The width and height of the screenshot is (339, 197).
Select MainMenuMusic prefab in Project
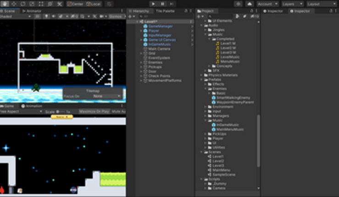tap(230, 129)
